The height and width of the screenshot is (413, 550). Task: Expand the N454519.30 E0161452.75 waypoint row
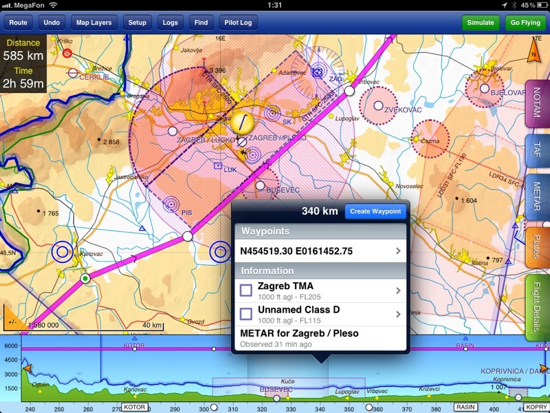click(320, 251)
